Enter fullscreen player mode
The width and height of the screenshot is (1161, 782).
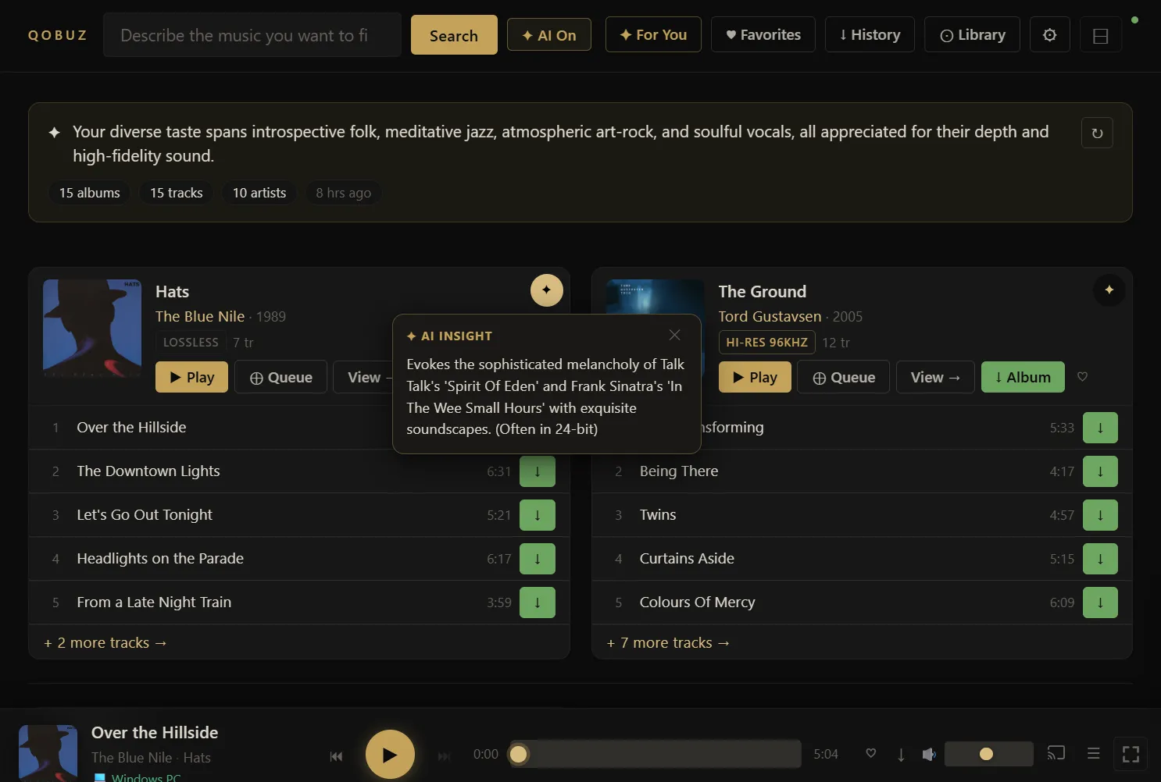(x=1130, y=754)
